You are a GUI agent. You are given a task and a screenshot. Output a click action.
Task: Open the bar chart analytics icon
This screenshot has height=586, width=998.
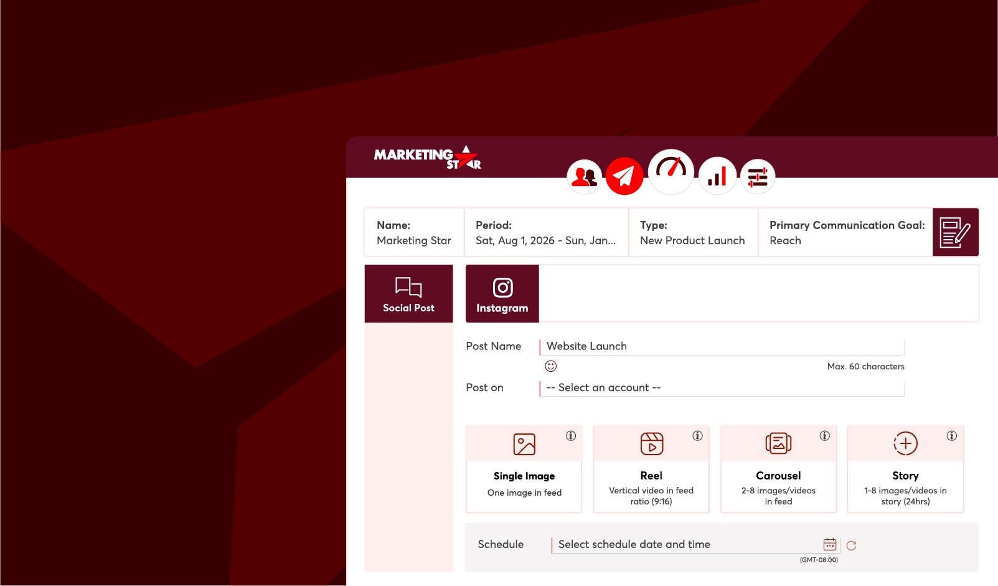pyautogui.click(x=717, y=176)
